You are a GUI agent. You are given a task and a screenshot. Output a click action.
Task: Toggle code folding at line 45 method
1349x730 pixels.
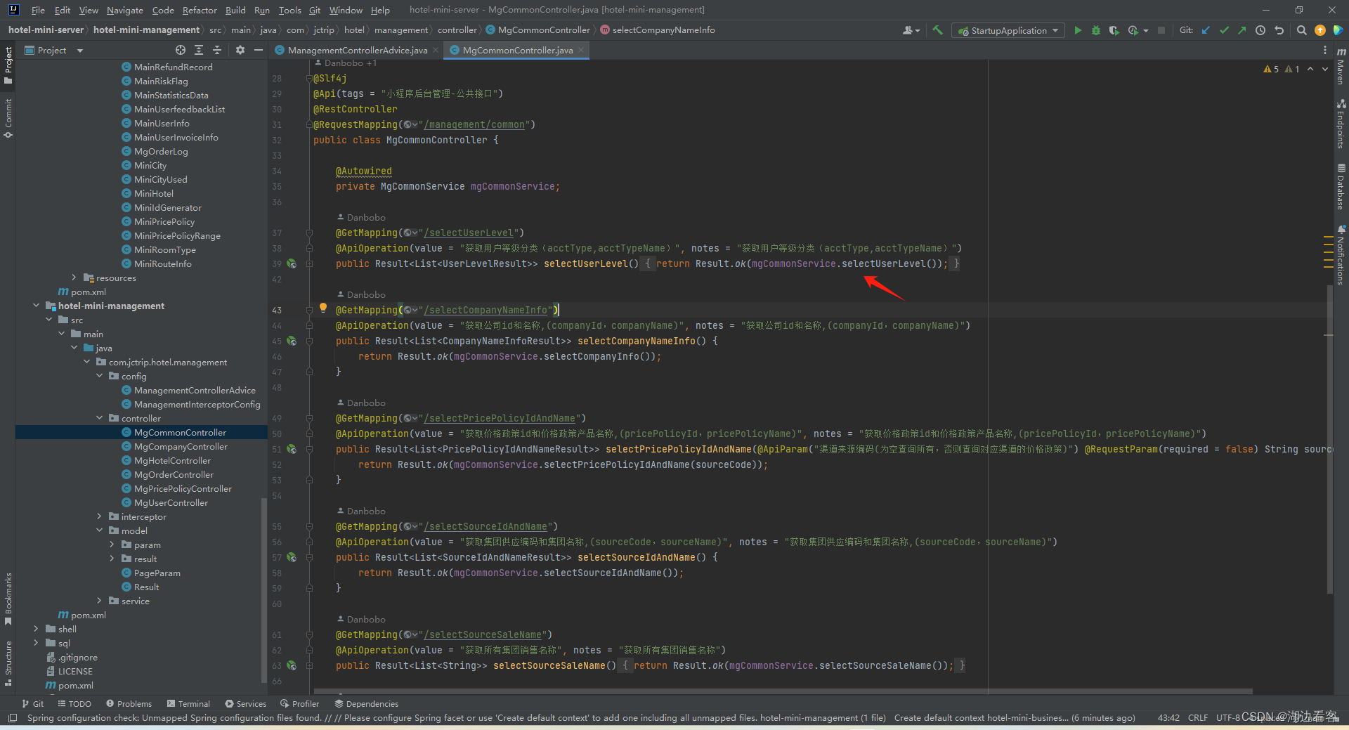pos(309,341)
